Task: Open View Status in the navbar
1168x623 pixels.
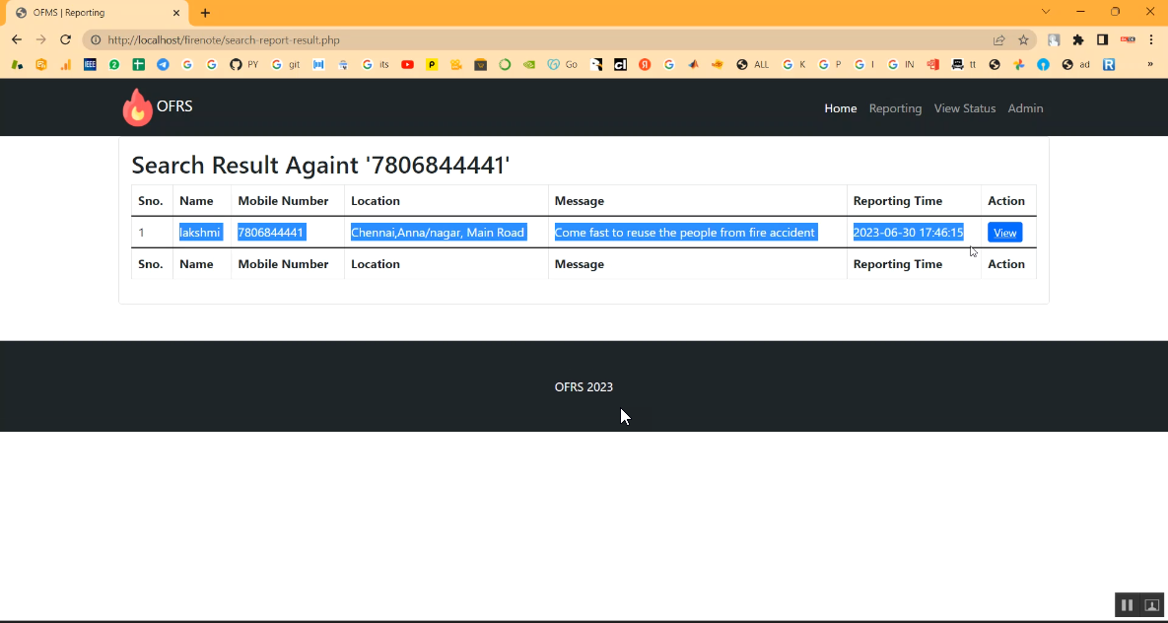Action: pos(964,108)
